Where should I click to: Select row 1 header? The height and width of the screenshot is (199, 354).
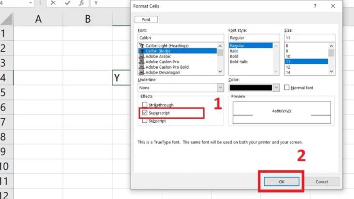point(7,33)
